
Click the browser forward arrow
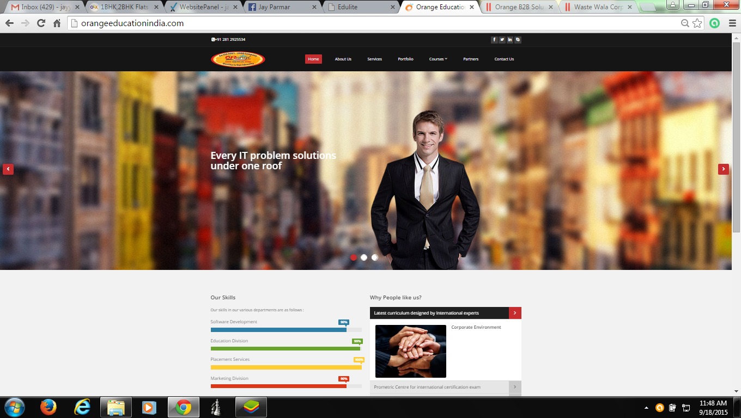click(x=25, y=23)
